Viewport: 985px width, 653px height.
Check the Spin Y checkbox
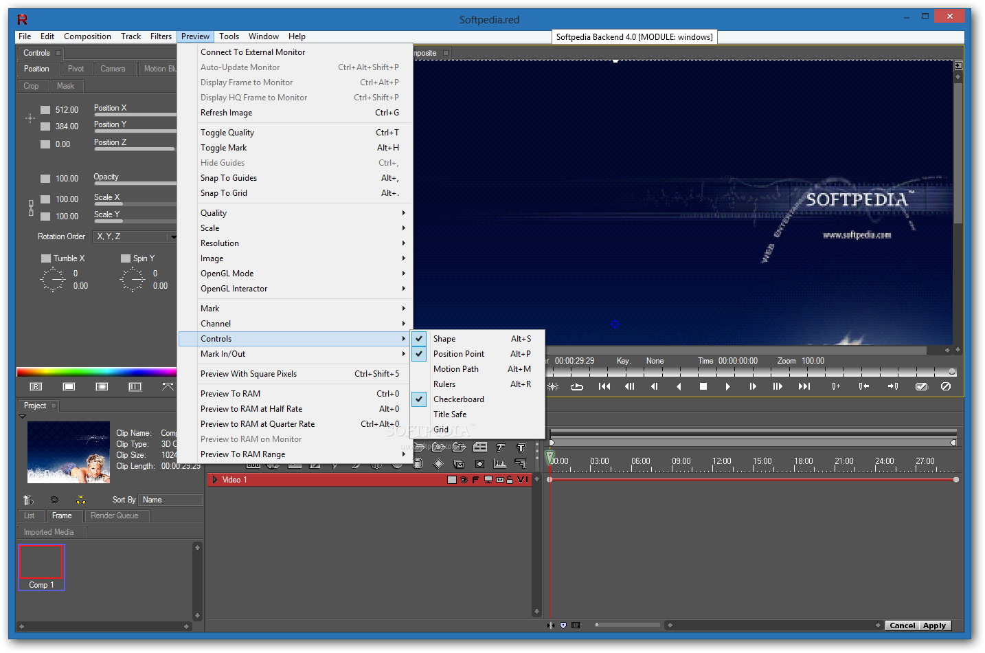(126, 258)
